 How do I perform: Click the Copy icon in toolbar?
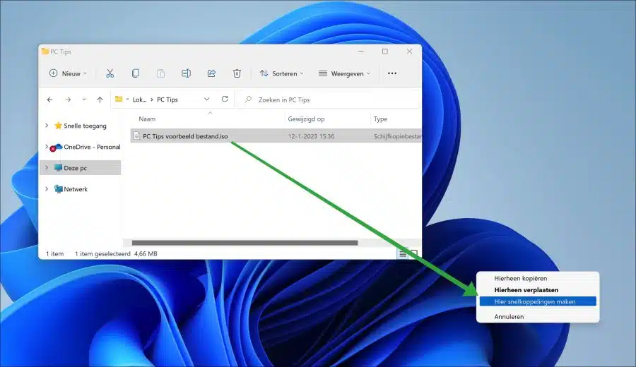pyautogui.click(x=135, y=73)
